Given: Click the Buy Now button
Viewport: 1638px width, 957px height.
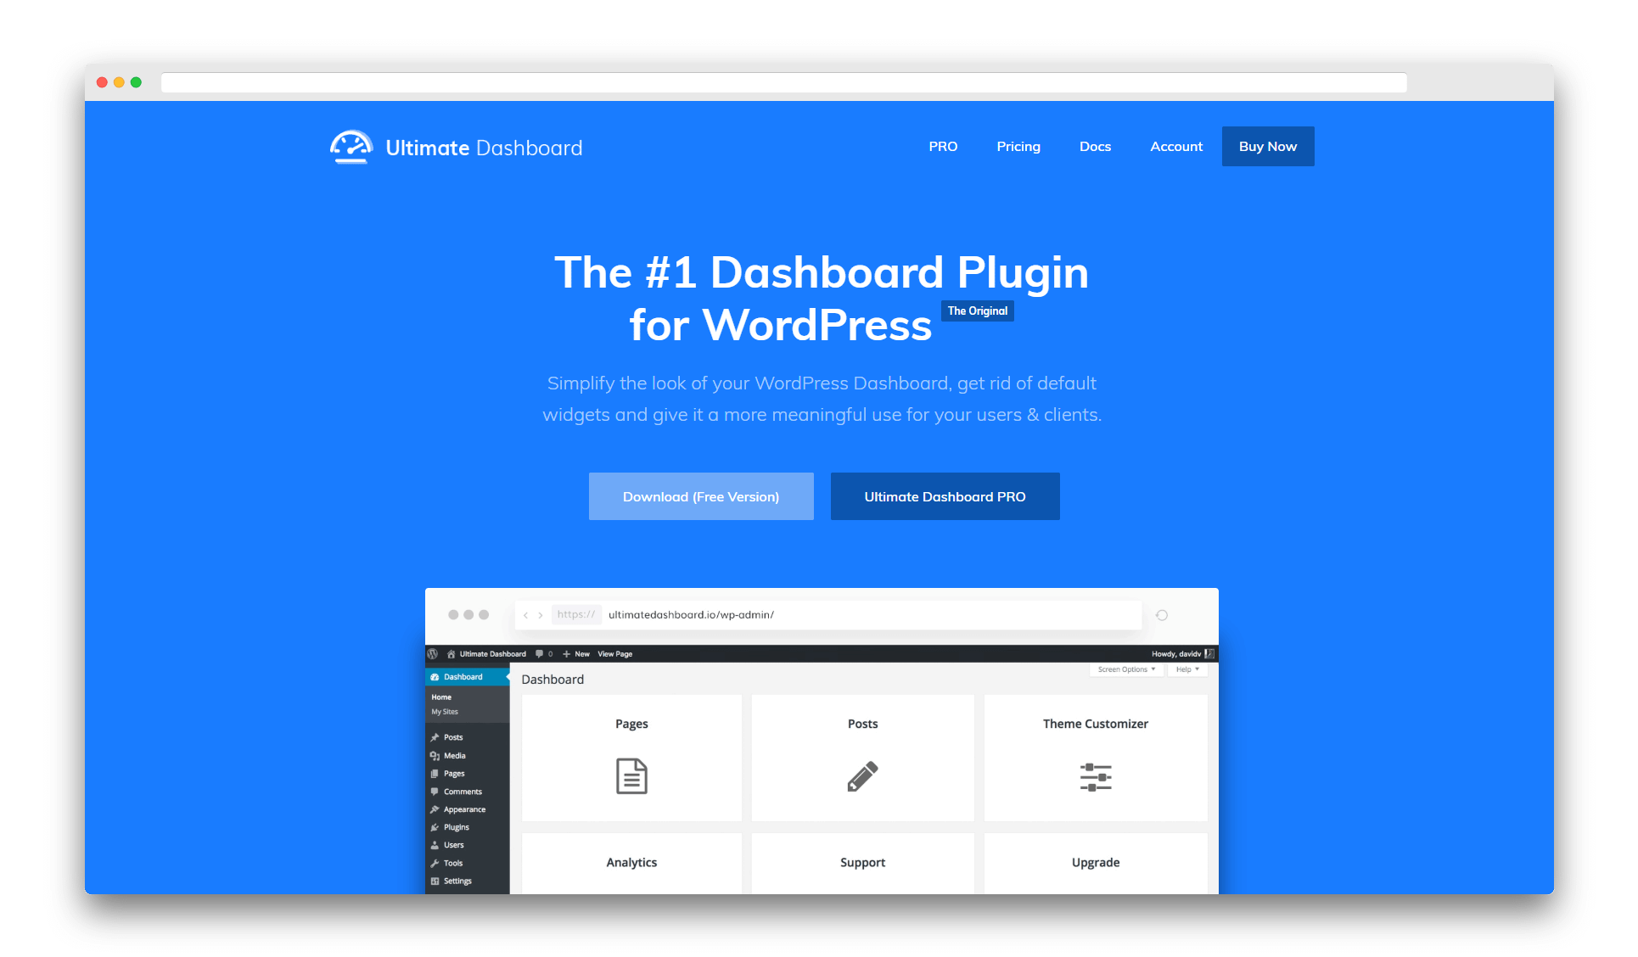Looking at the screenshot, I should click(x=1268, y=146).
